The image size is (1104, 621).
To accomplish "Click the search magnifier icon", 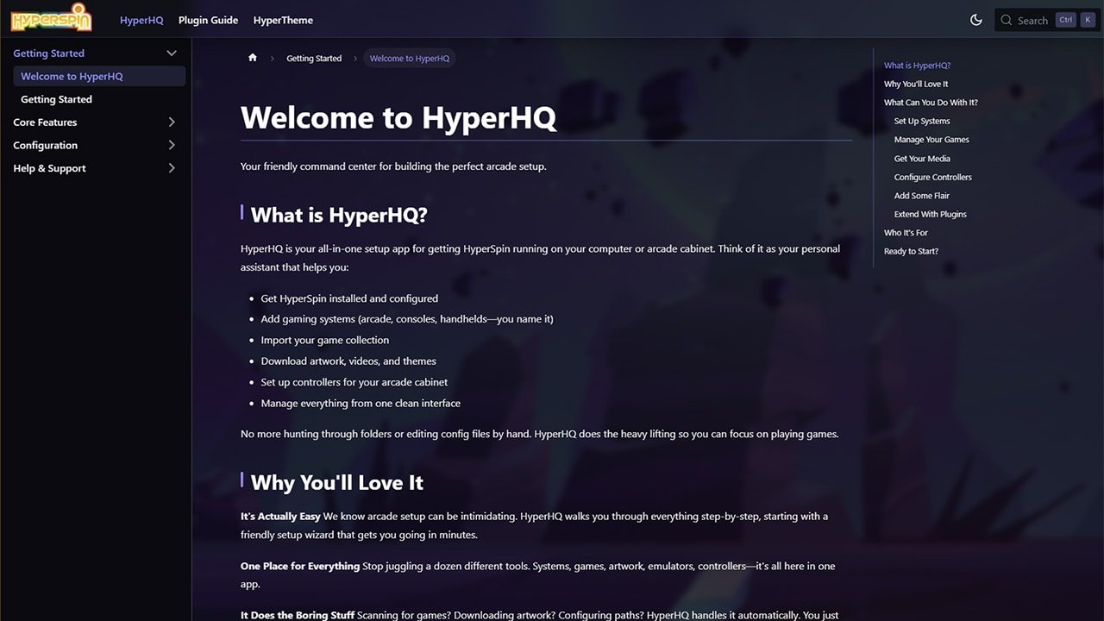I will (x=1007, y=20).
